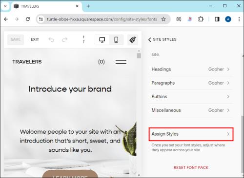
Task: Open the shopping cart (0) icon
Action: (x=102, y=62)
